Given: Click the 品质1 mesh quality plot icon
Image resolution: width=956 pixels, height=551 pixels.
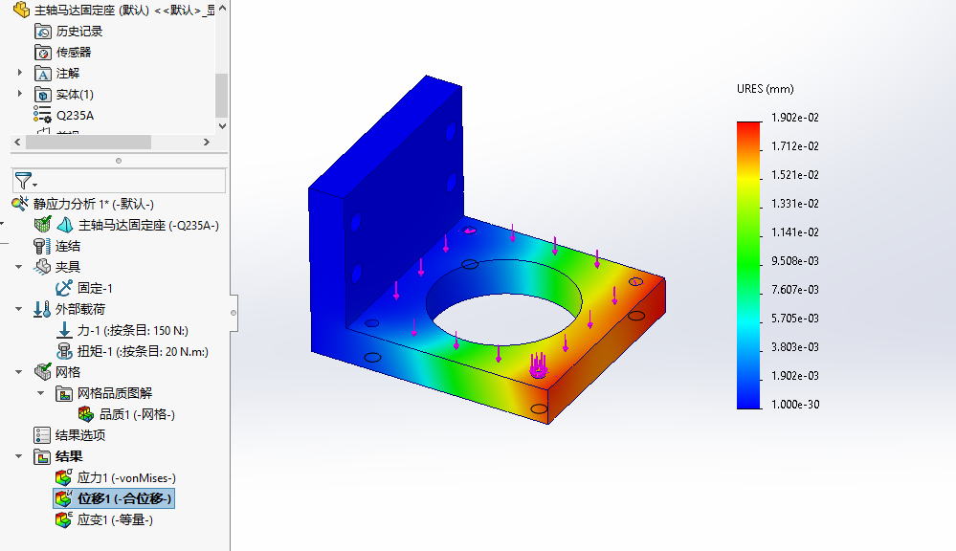Looking at the screenshot, I should [86, 414].
